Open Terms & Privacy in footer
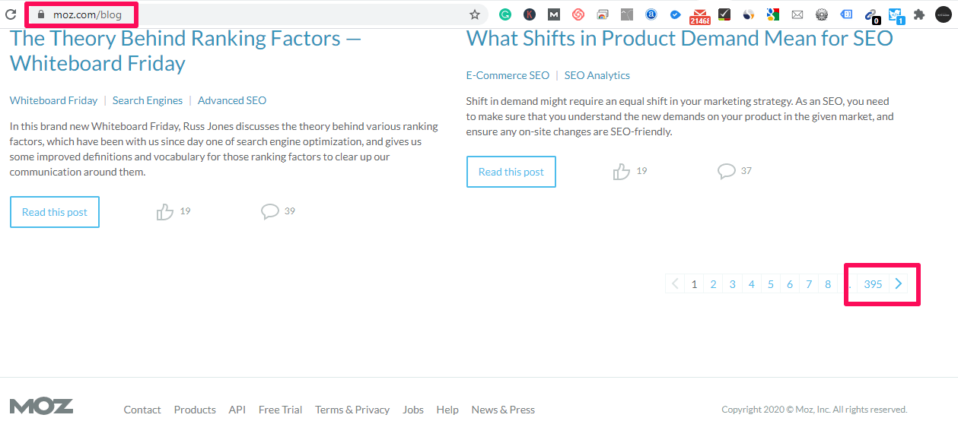This screenshot has width=958, height=440. pos(352,410)
